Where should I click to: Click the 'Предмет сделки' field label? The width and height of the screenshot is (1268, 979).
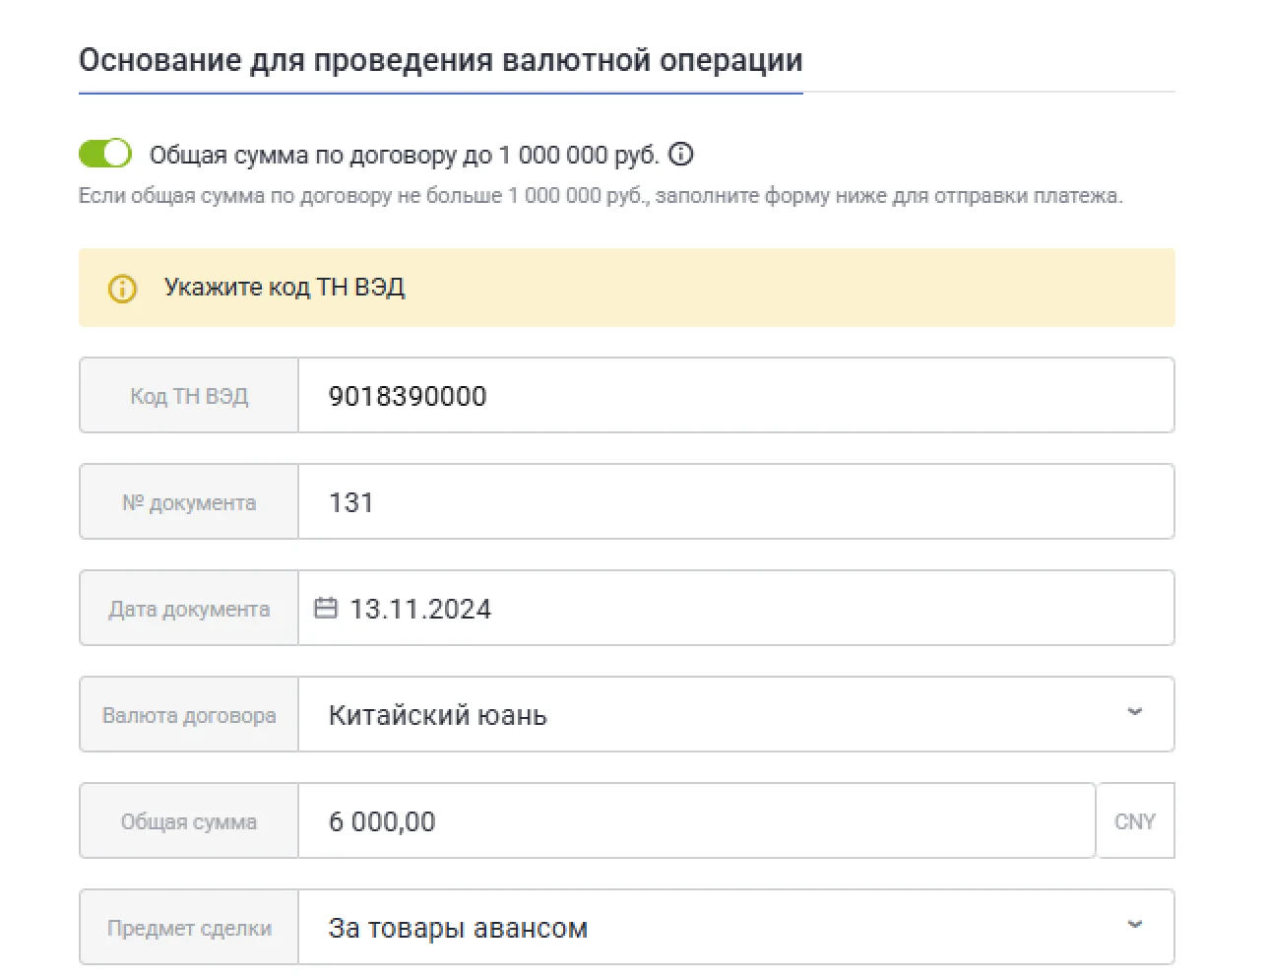pos(189,928)
